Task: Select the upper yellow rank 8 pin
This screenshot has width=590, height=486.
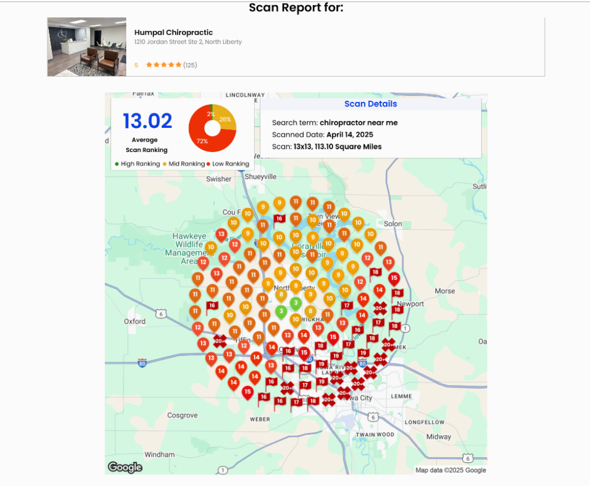Action: pyautogui.click(x=281, y=294)
